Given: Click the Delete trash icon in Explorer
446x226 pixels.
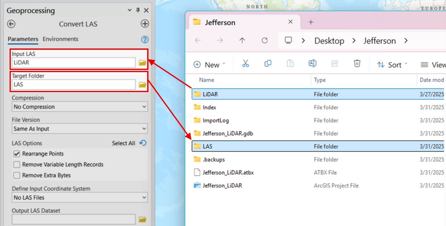Looking at the screenshot, I should 357,64.
